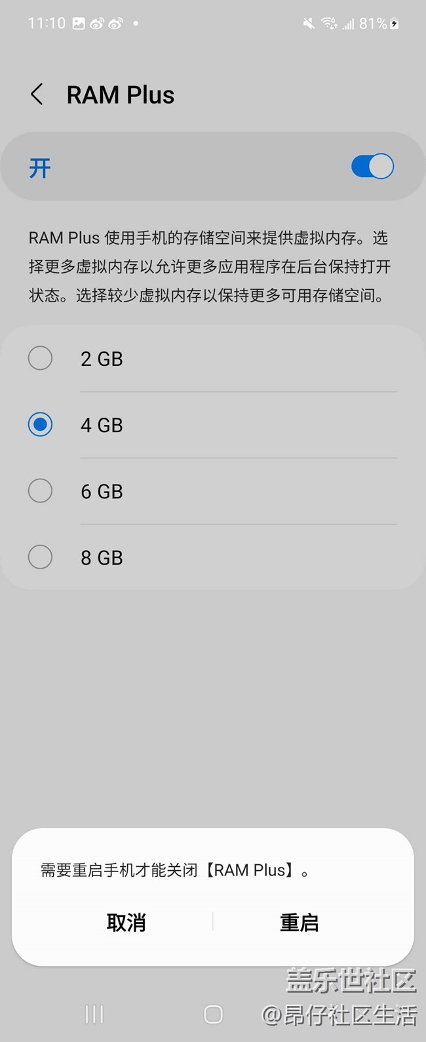Tap the 开 label text
The image size is (426, 1042).
pyautogui.click(x=40, y=168)
